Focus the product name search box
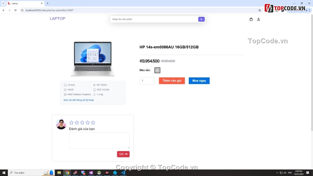Screen dimensions: 313x176 point(154,19)
